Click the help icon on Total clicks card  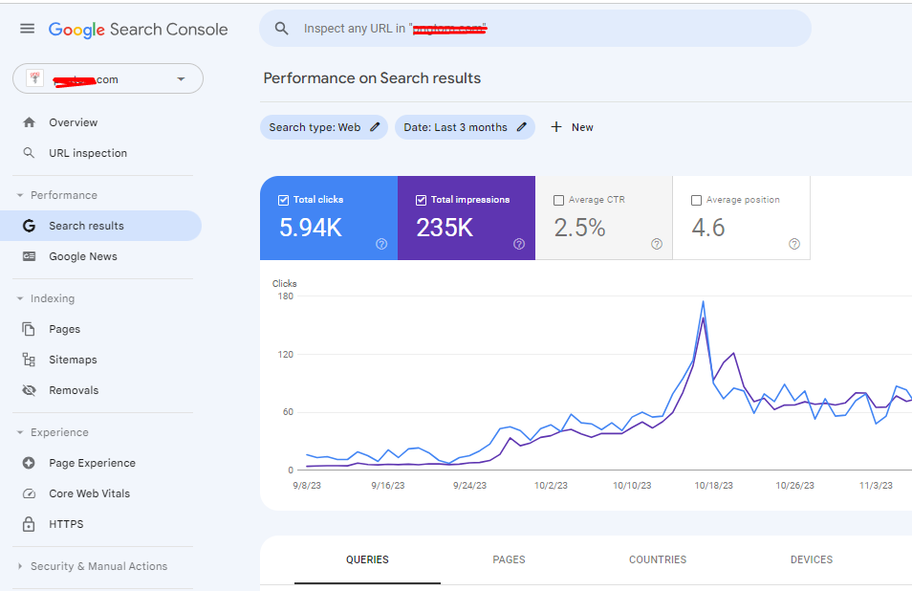pyautogui.click(x=381, y=244)
